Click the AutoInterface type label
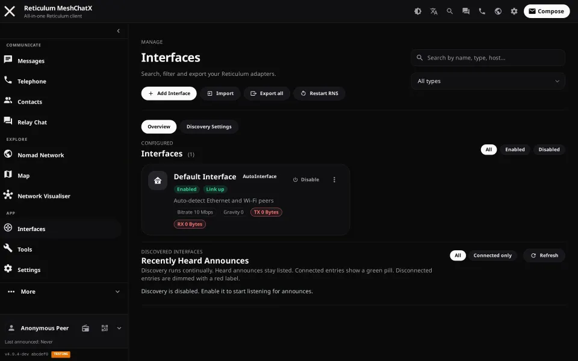 [x=259, y=176]
